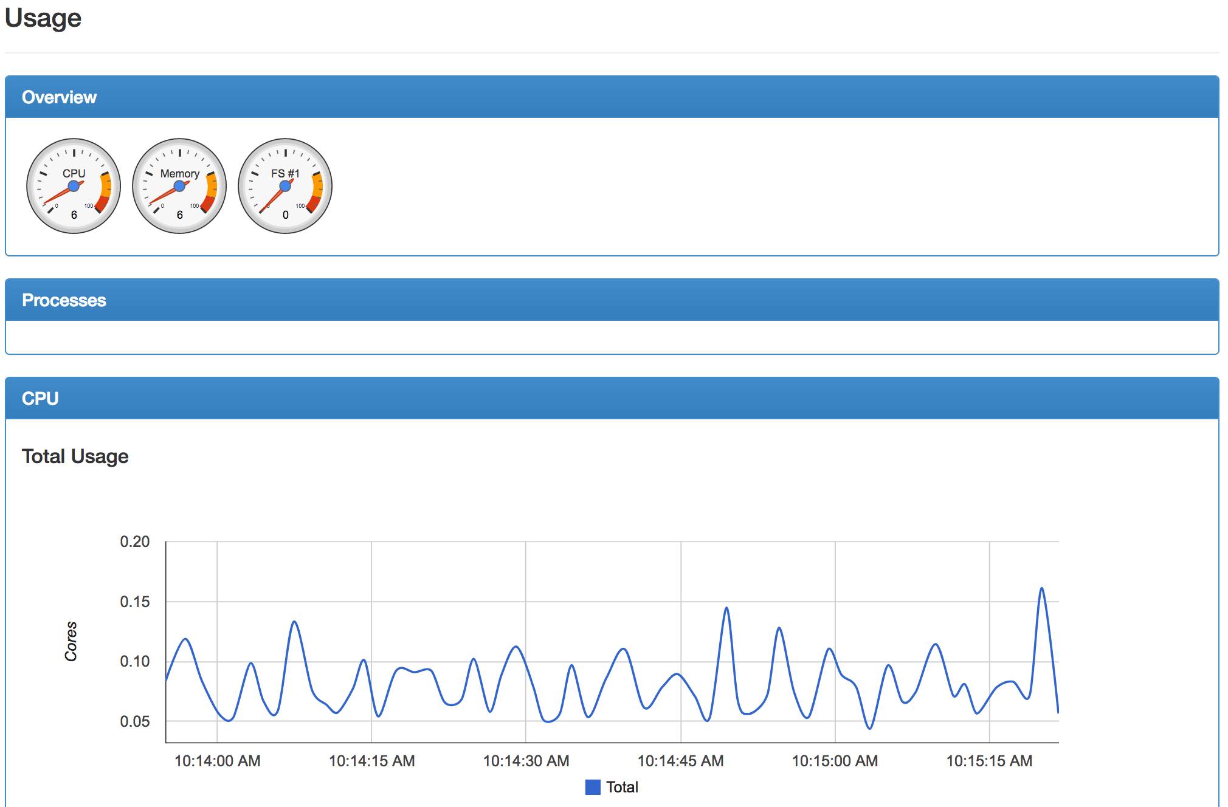Click the blue Total legend square
This screenshot has height=807, width=1228.
[592, 787]
